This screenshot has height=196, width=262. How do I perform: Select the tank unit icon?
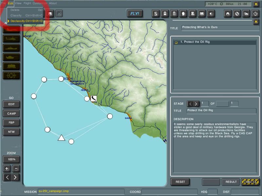click(11, 57)
